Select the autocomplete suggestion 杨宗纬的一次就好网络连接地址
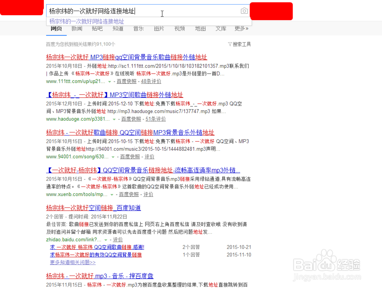This screenshot has width=382, height=290. pos(87,21)
